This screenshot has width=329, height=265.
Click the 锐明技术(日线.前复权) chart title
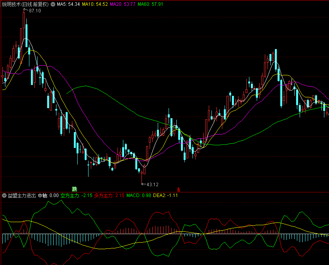coord(26,4)
